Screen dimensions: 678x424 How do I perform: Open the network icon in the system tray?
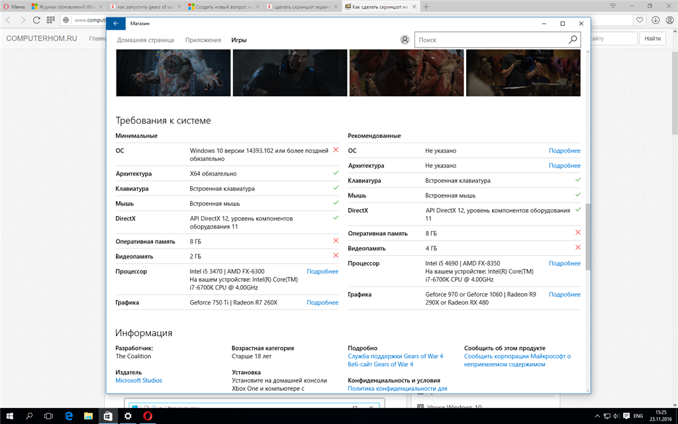pos(607,416)
